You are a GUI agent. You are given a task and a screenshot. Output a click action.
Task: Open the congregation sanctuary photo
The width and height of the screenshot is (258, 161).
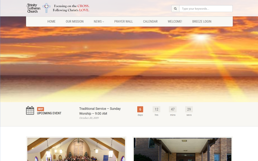point(76,149)
